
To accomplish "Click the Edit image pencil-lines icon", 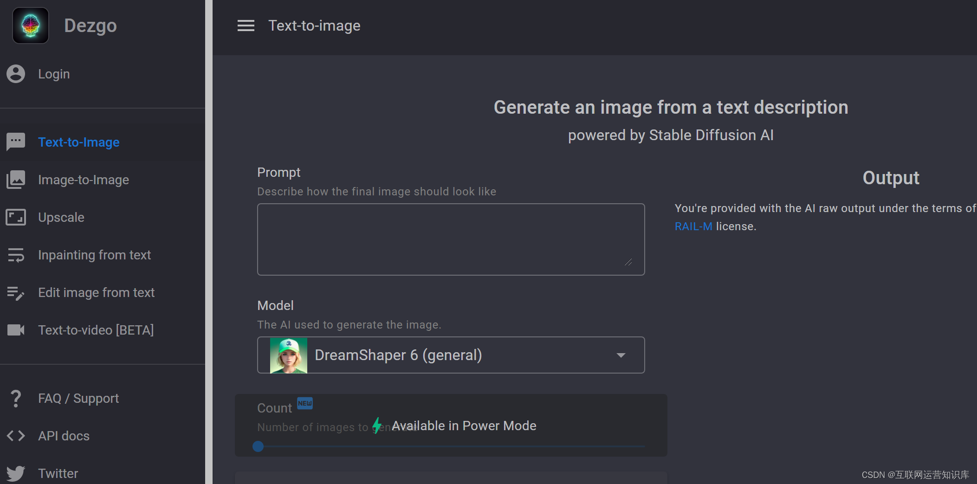I will click(16, 292).
